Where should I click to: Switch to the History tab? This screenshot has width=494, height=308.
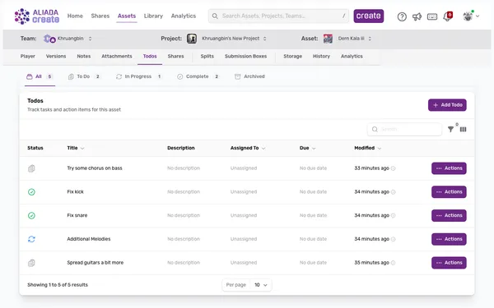pyautogui.click(x=321, y=56)
